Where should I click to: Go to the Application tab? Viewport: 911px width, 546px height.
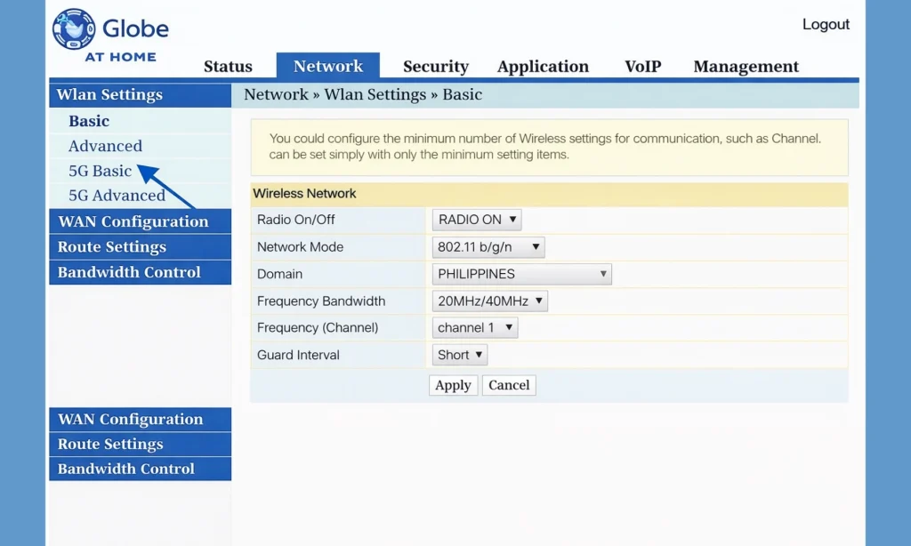coord(543,67)
